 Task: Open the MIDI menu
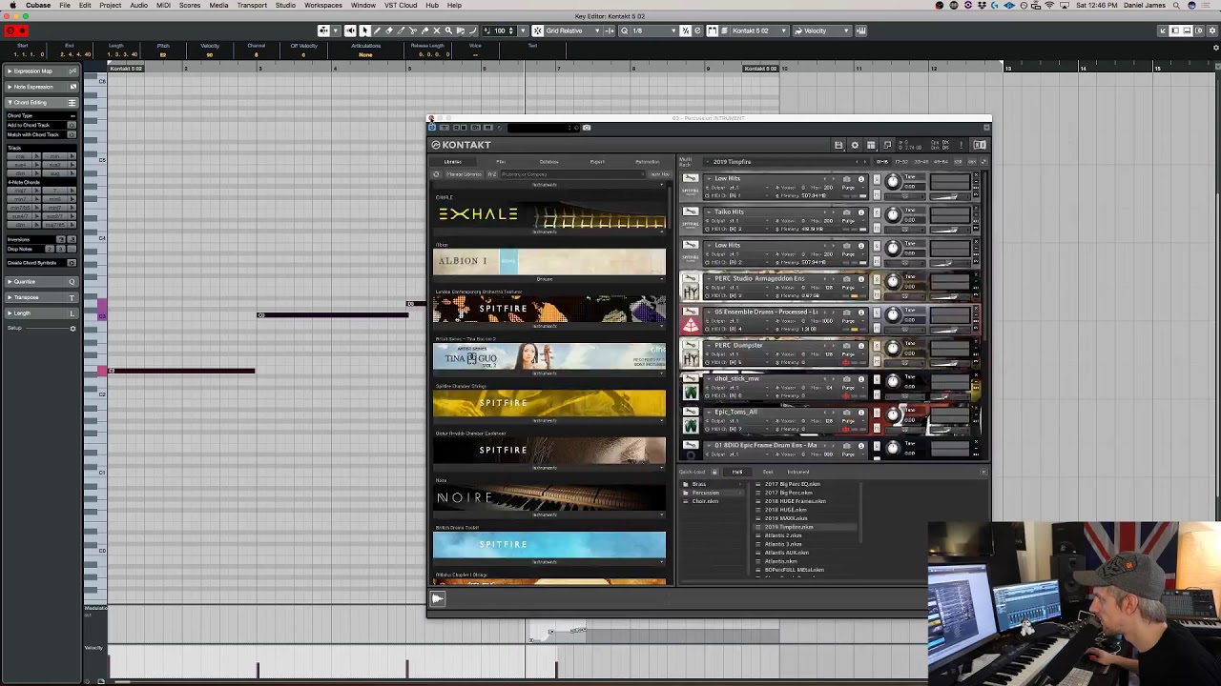[163, 6]
